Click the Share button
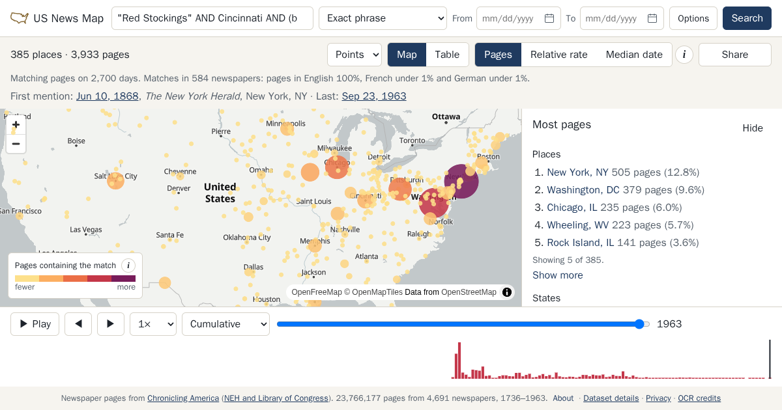Image resolution: width=782 pixels, height=410 pixels. click(735, 55)
